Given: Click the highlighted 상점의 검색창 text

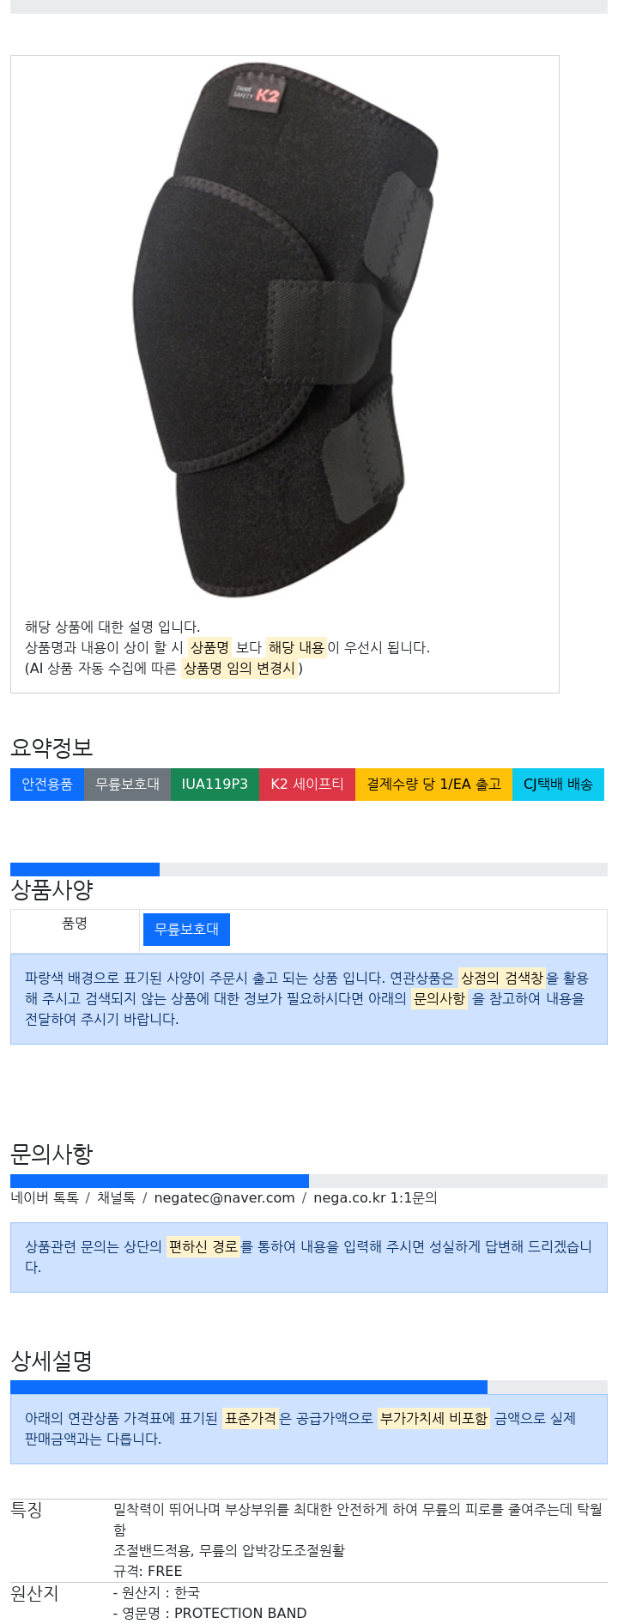Looking at the screenshot, I should coord(502,979).
